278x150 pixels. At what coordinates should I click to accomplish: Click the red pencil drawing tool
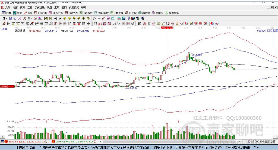(x=4, y=24)
